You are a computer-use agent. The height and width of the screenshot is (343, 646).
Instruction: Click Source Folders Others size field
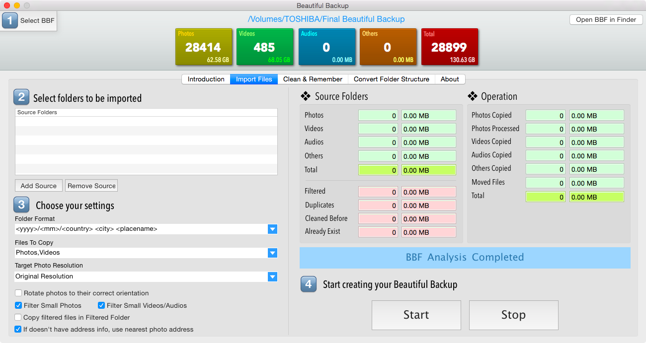point(428,156)
